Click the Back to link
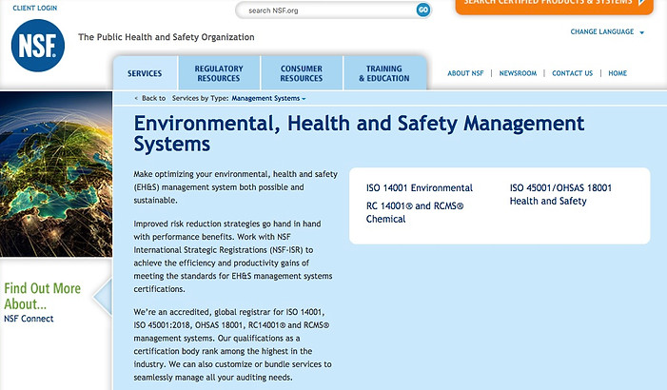 [150, 98]
